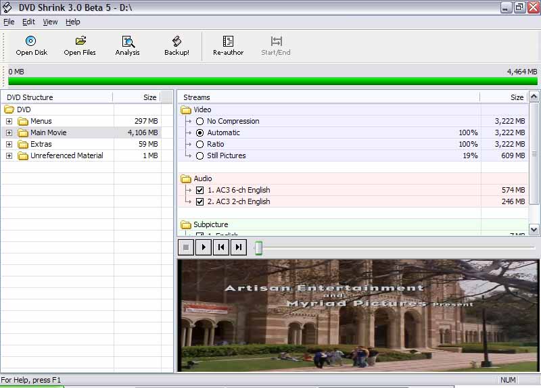Click the streams scrollbar down arrow
The height and width of the screenshot is (388, 541).
tap(534, 229)
